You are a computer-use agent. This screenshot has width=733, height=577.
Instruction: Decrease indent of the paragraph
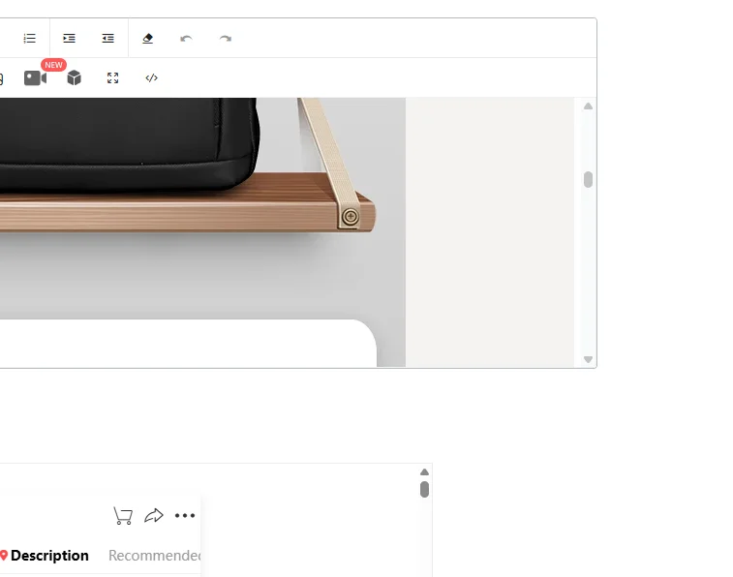(108, 39)
